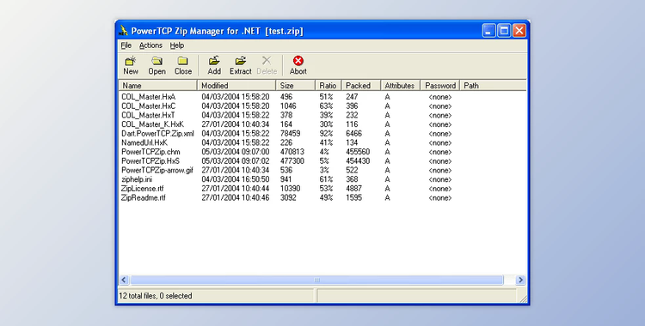Click size value 477300

pyautogui.click(x=292, y=161)
